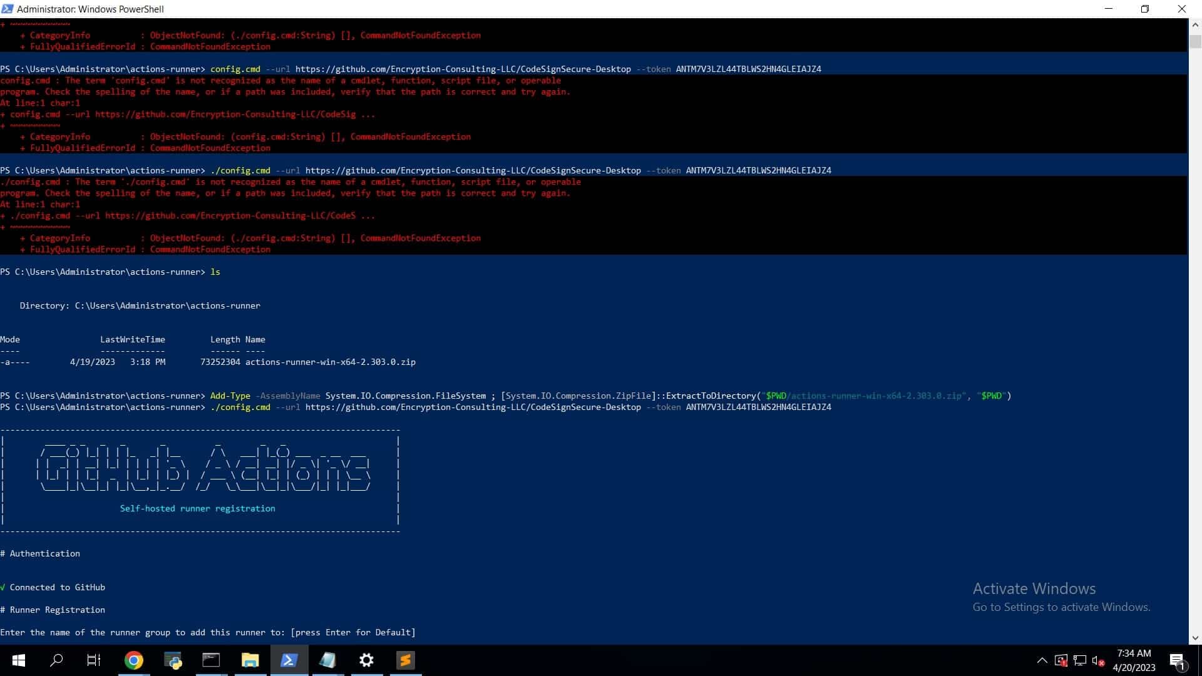Click the active PowerShell taskbar icon
1202x676 pixels.
point(289,660)
